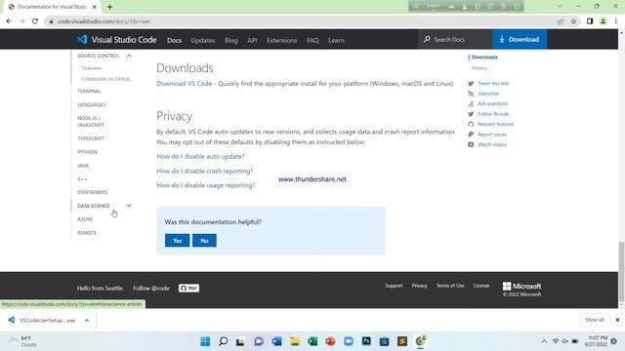Open the Chrome side panel icon
This screenshot has width=625, height=351.
click(x=590, y=21)
